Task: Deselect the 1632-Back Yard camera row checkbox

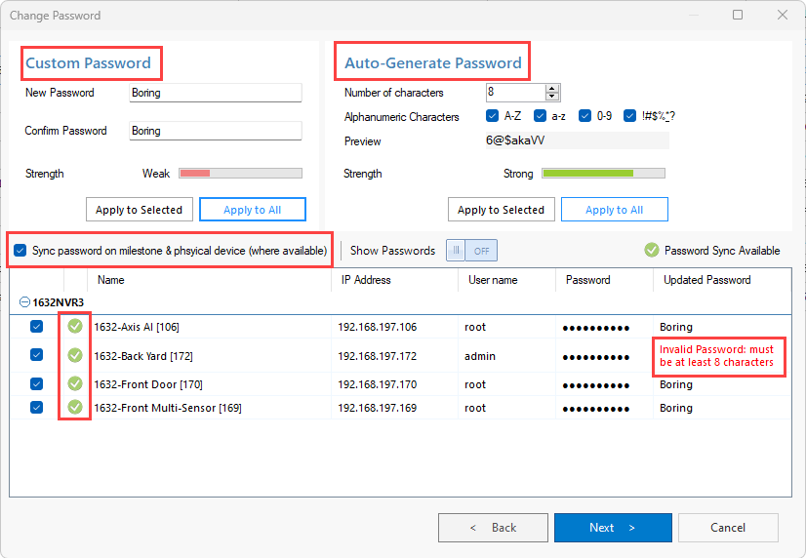Action: (x=36, y=355)
